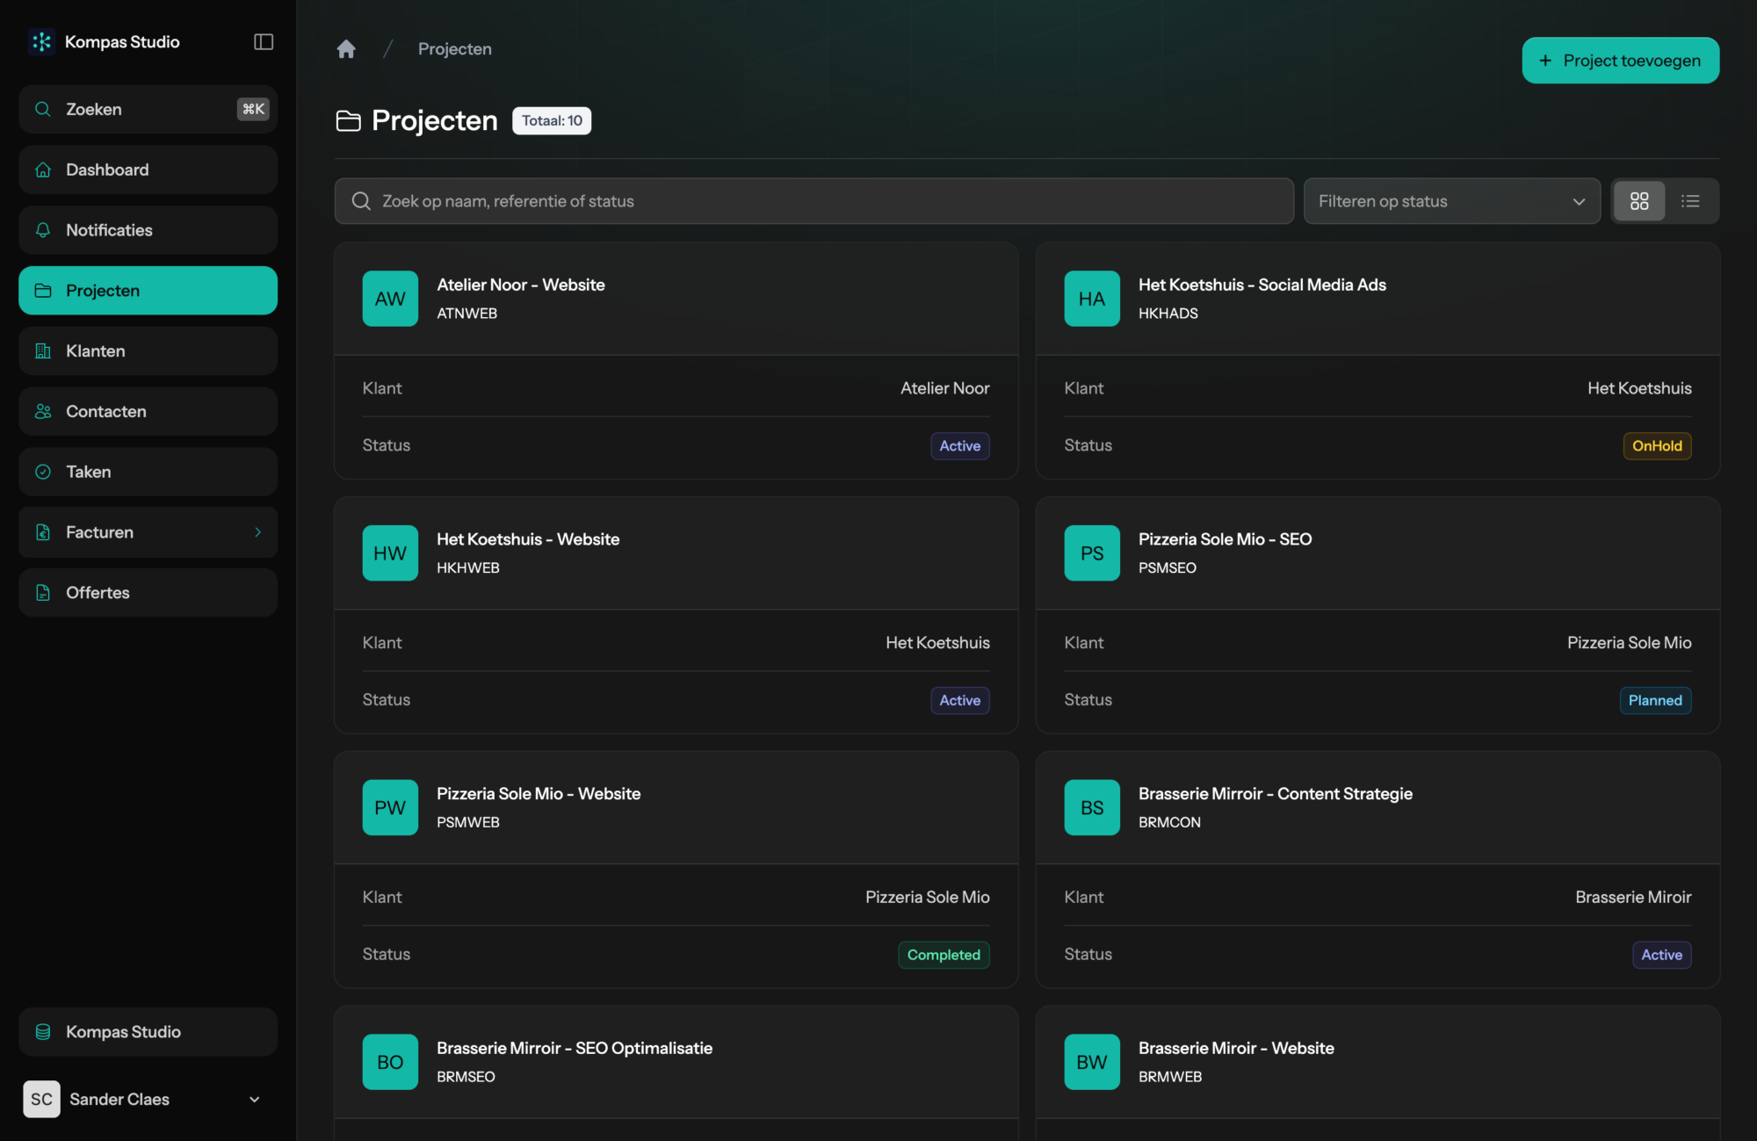Open Contacten in the sidebar

tap(148, 411)
